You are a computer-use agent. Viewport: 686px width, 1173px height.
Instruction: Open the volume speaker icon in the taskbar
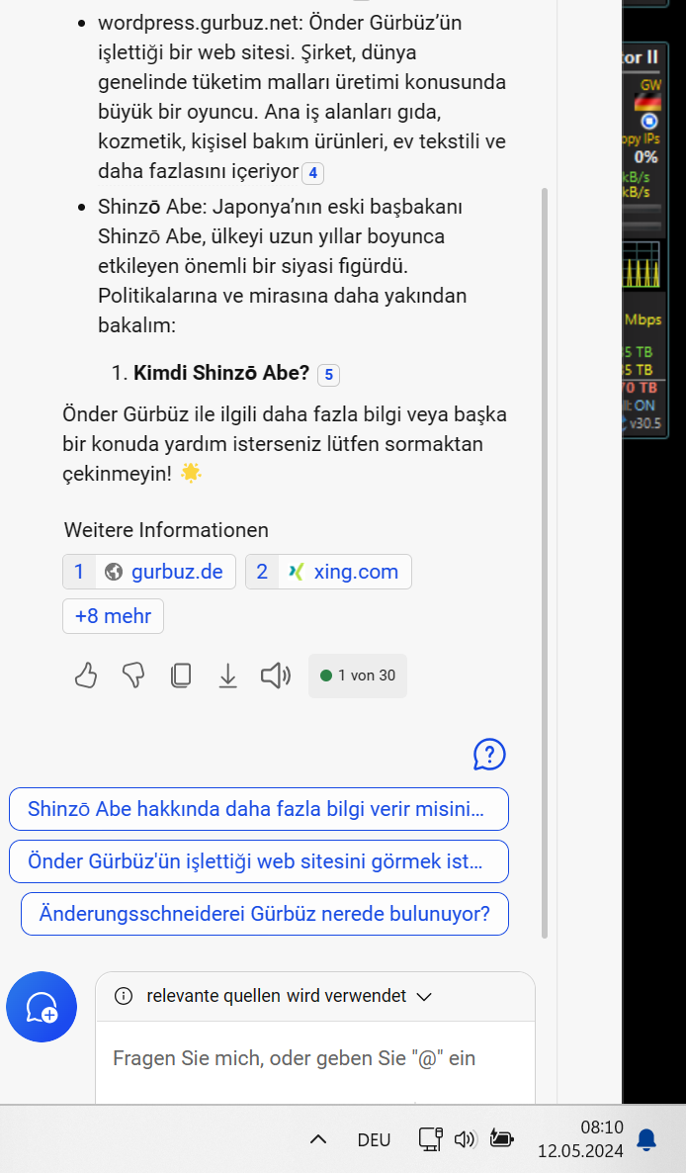(465, 1138)
